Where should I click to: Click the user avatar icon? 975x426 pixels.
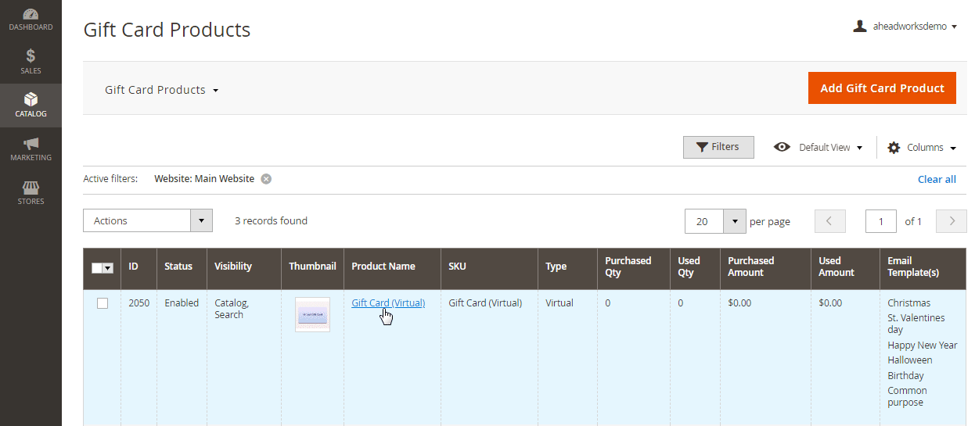pos(860,26)
